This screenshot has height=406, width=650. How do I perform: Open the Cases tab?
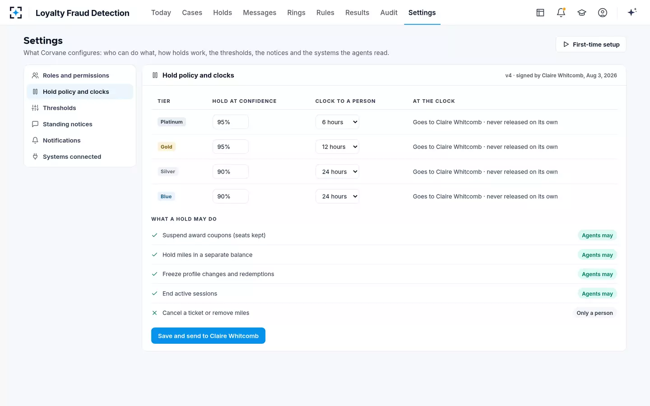[x=192, y=13]
